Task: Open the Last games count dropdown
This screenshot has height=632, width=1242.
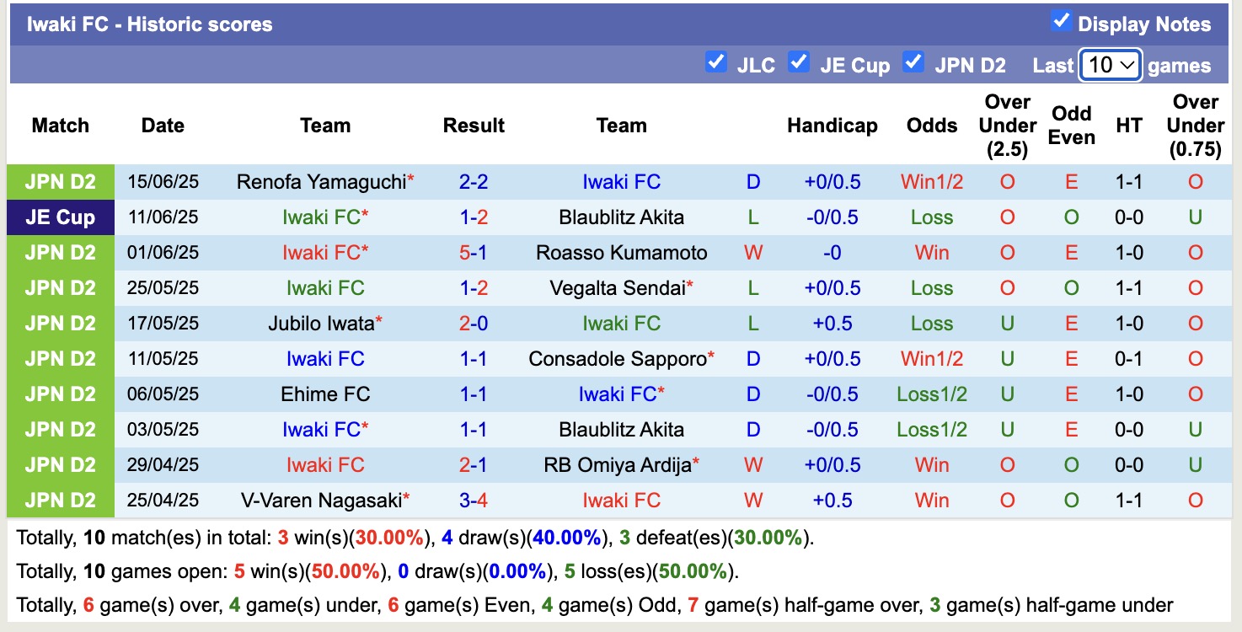Action: pyautogui.click(x=1110, y=64)
